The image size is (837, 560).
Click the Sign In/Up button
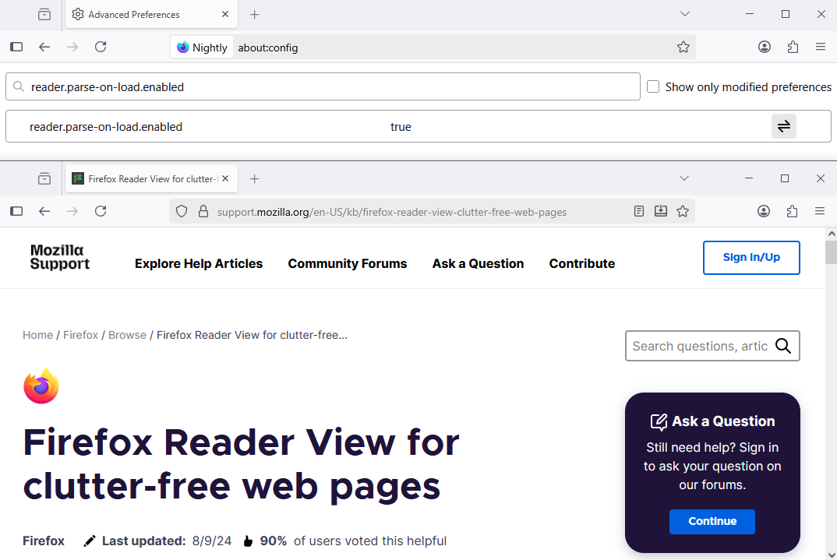click(751, 258)
